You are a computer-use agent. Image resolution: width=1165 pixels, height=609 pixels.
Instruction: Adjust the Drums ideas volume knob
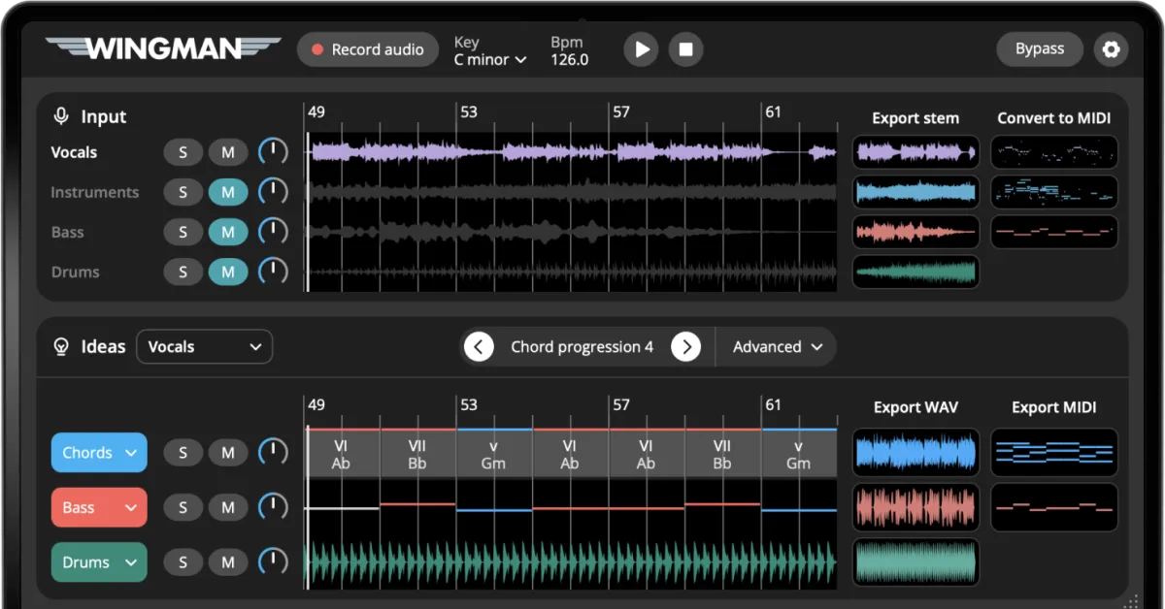(x=273, y=561)
